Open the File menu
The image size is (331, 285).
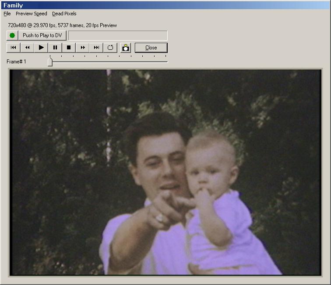pyautogui.click(x=7, y=14)
